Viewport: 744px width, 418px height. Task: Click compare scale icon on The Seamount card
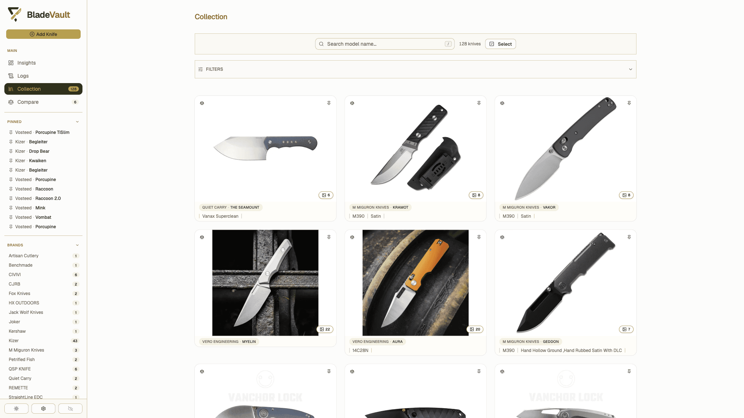[x=202, y=103]
